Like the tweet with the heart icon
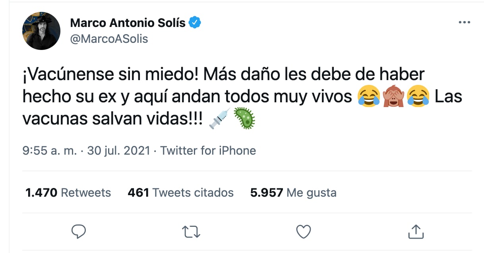Viewport: 484px width, 253px height. [x=304, y=231]
